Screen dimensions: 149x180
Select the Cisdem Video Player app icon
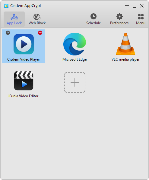pos(24,44)
